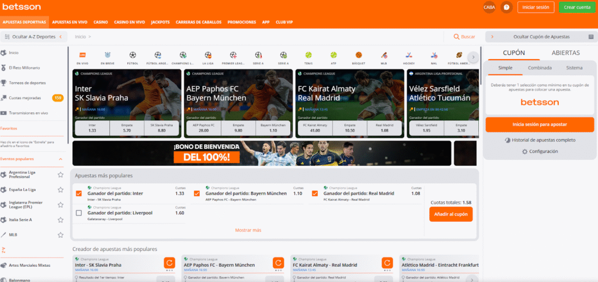Star MLB in the sidebar list
Screen dimensions: 598x282
(x=60, y=235)
